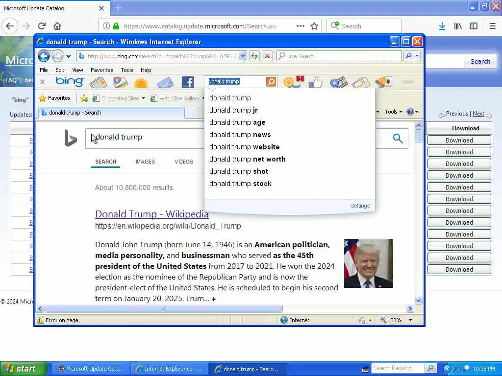Click the Next link in the Update Catalog
The height and width of the screenshot is (376, 502).
(x=478, y=114)
